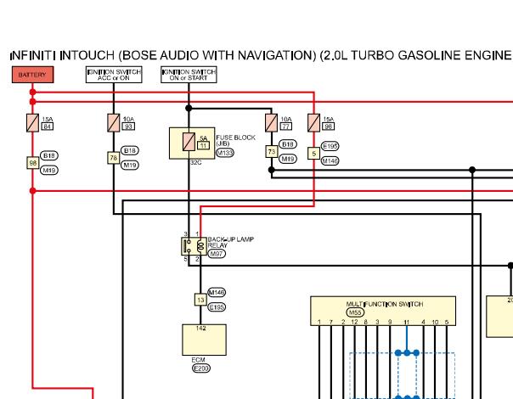Select the IGNITION SWITCH ACC or ON box
This screenshot has width=513, height=399.
click(x=114, y=75)
